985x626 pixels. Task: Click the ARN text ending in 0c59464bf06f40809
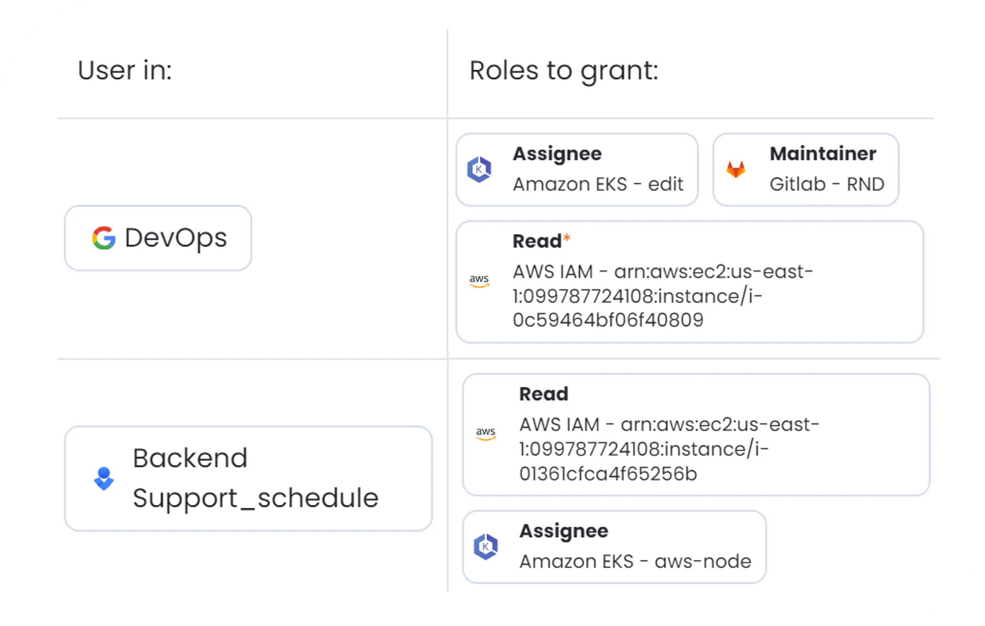(x=662, y=296)
